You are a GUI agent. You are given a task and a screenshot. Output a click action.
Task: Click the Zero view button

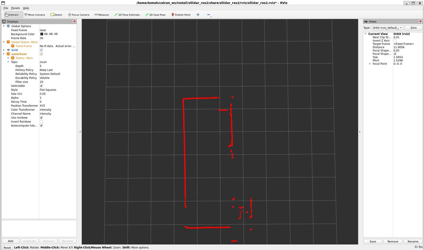pos(413,28)
